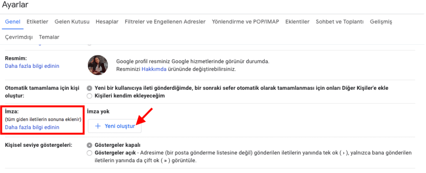Switch to the Temalar tab

49,37
